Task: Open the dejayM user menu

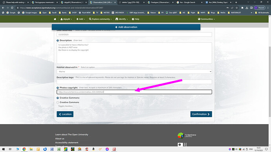Action: point(66,19)
